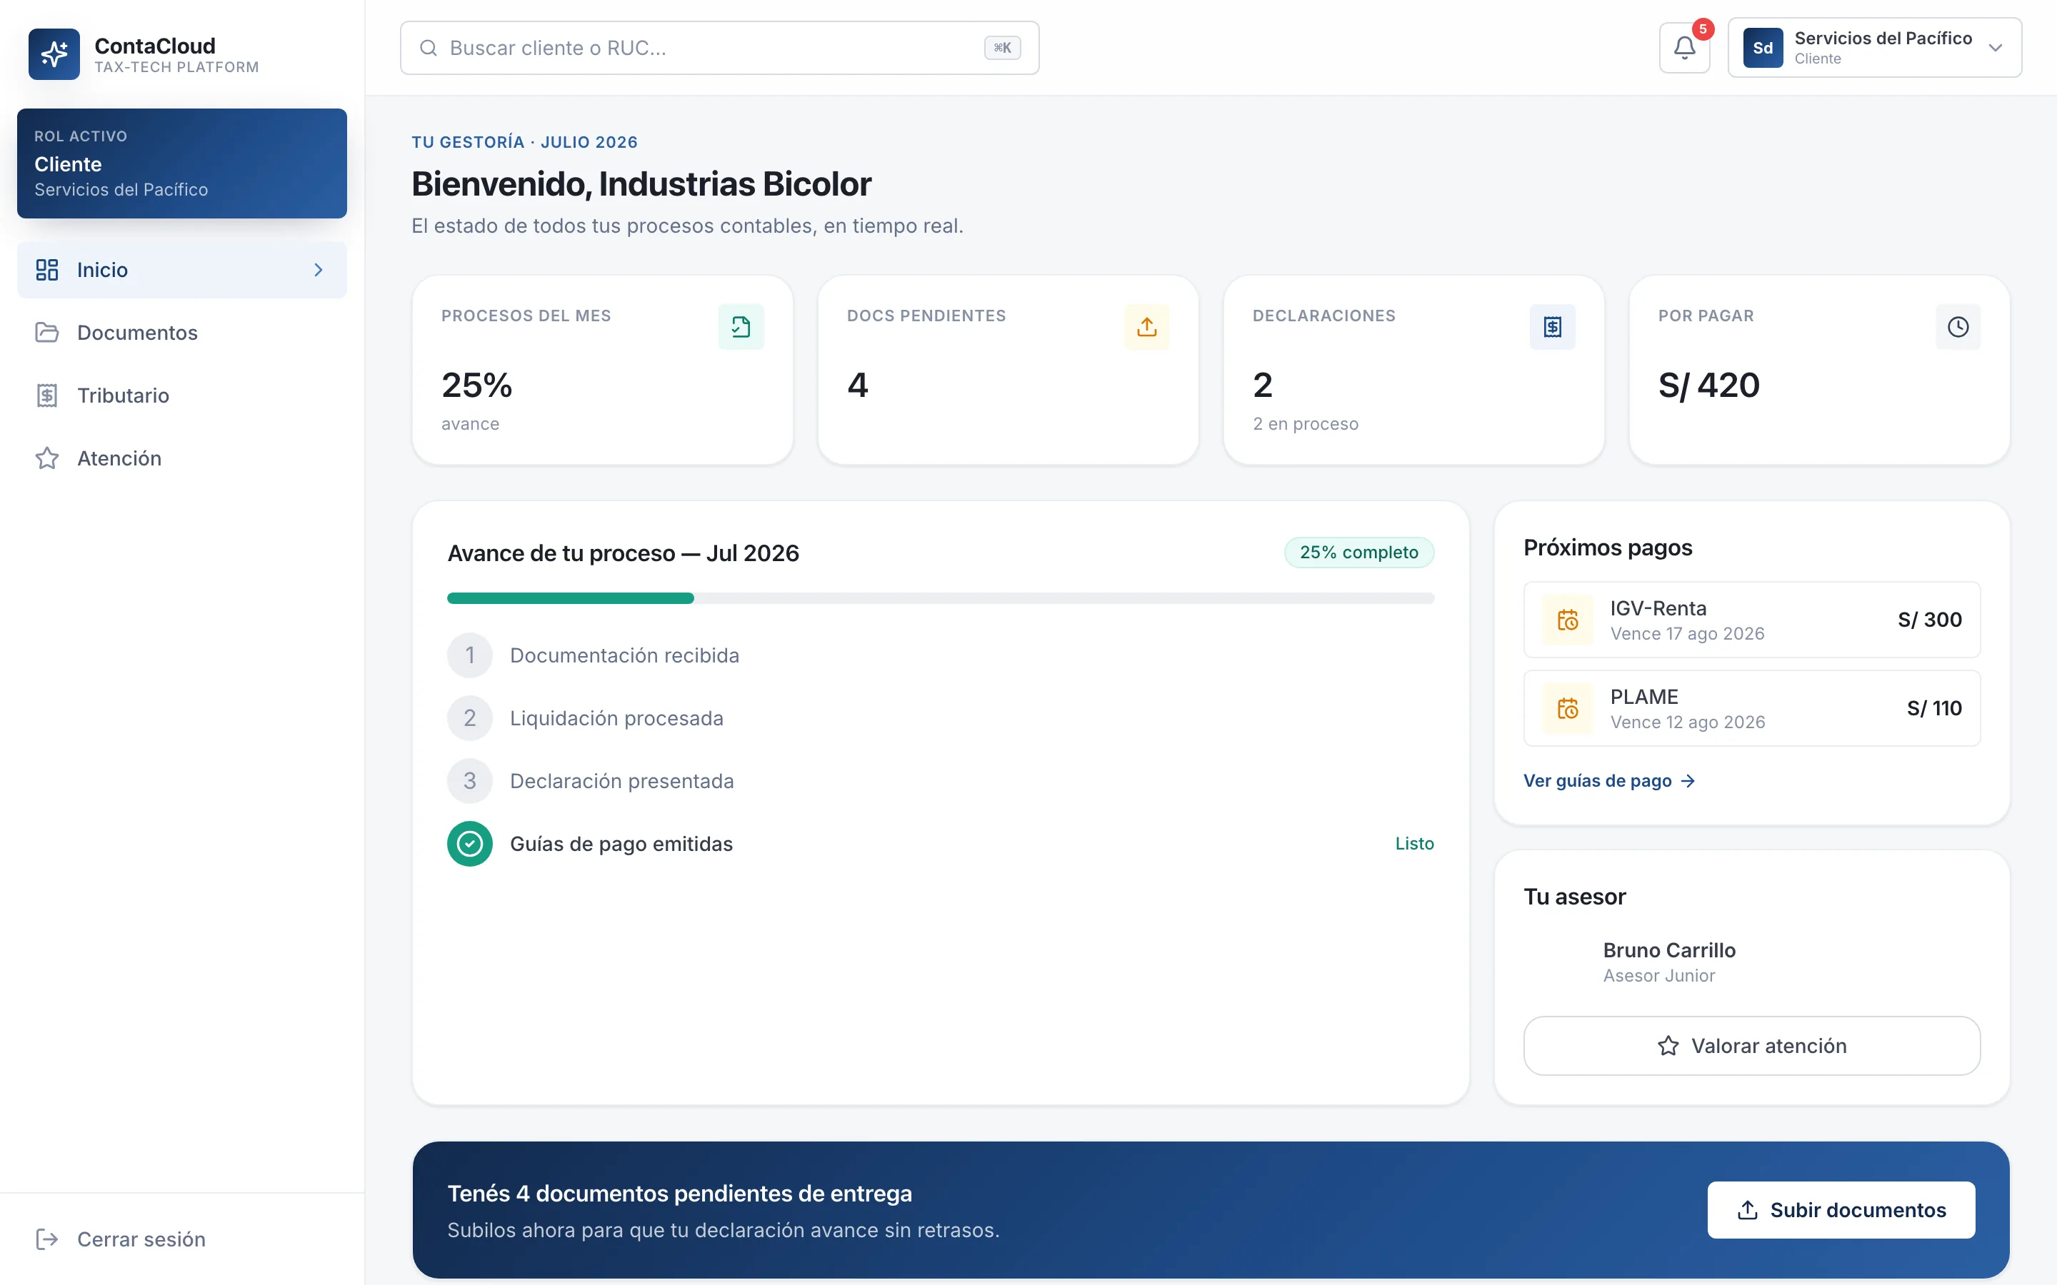Click Tenés 4 documentos pendientes banner heading

tap(679, 1193)
